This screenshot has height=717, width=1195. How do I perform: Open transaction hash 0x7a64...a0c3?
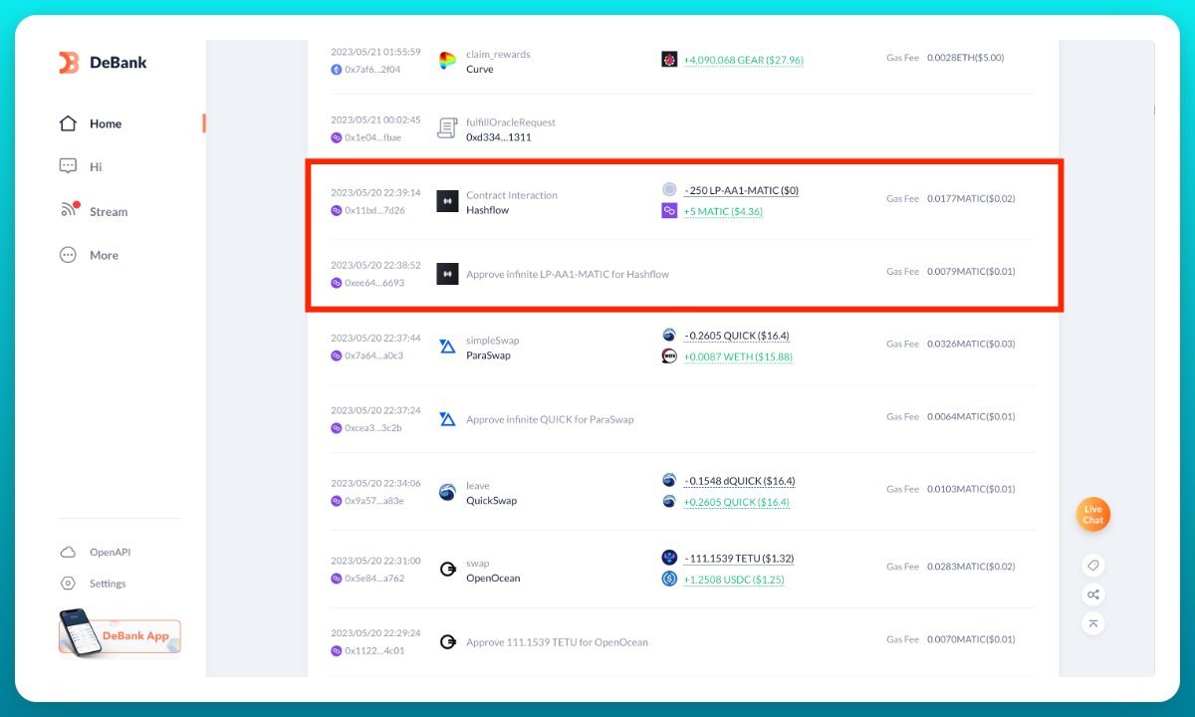coord(373,356)
